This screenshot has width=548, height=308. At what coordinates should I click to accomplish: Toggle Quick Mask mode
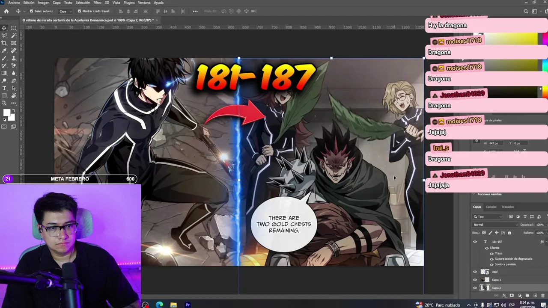4,126
